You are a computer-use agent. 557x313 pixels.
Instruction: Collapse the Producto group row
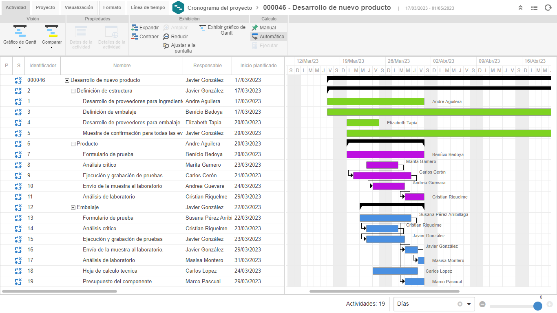pos(73,144)
